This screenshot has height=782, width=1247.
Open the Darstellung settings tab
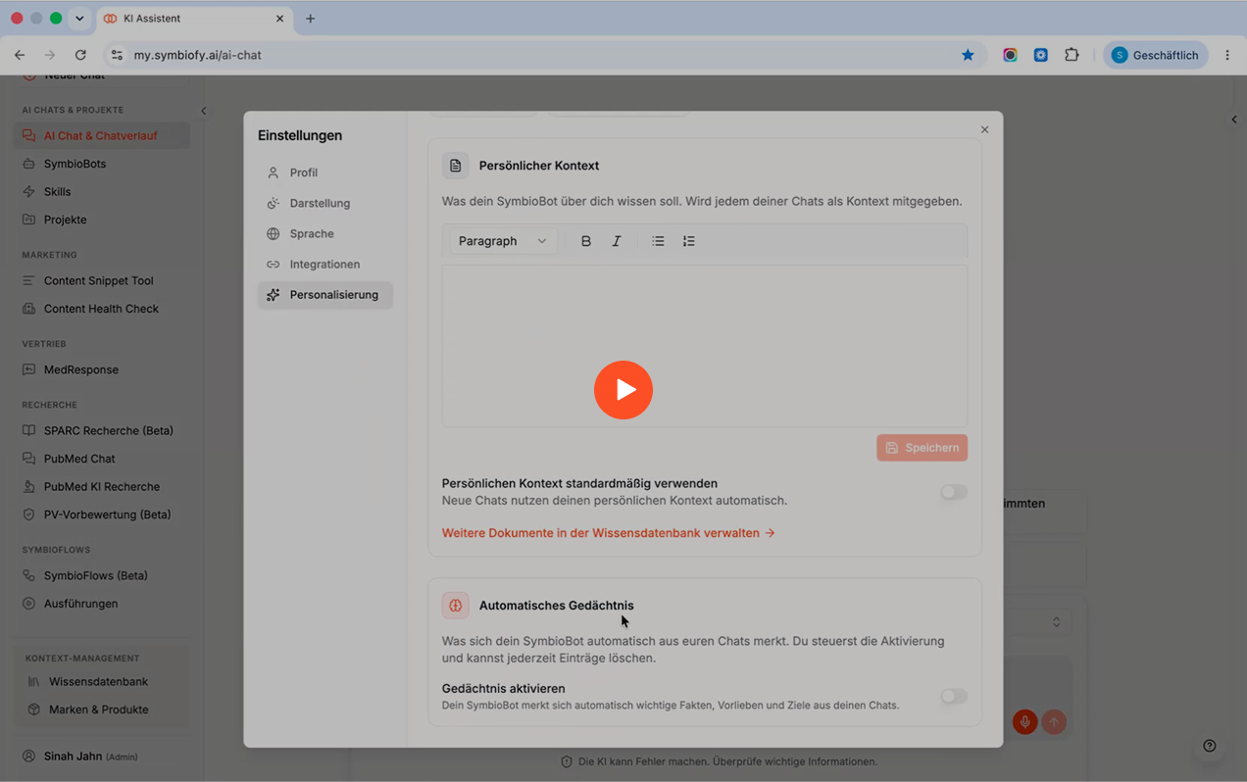(x=325, y=203)
